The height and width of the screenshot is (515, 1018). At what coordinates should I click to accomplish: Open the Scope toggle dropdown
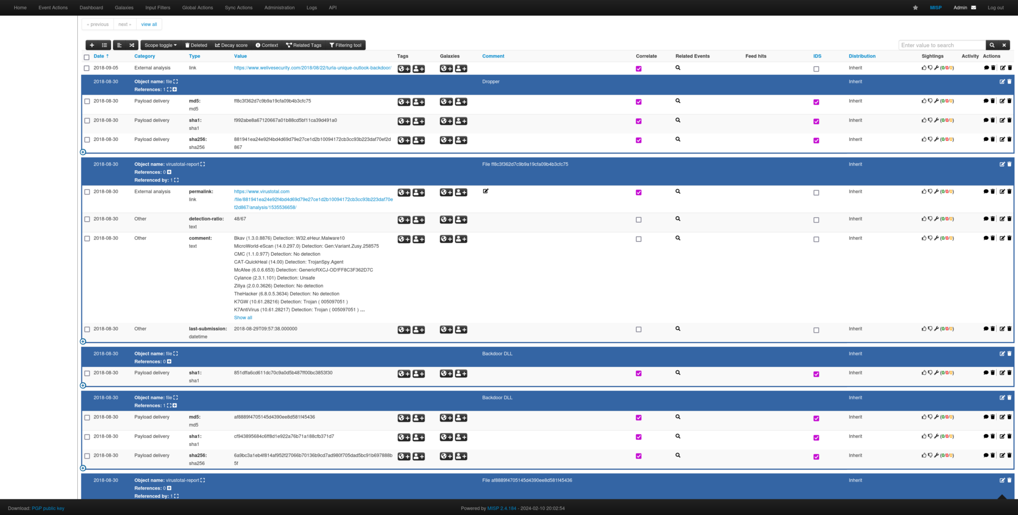[x=160, y=45]
